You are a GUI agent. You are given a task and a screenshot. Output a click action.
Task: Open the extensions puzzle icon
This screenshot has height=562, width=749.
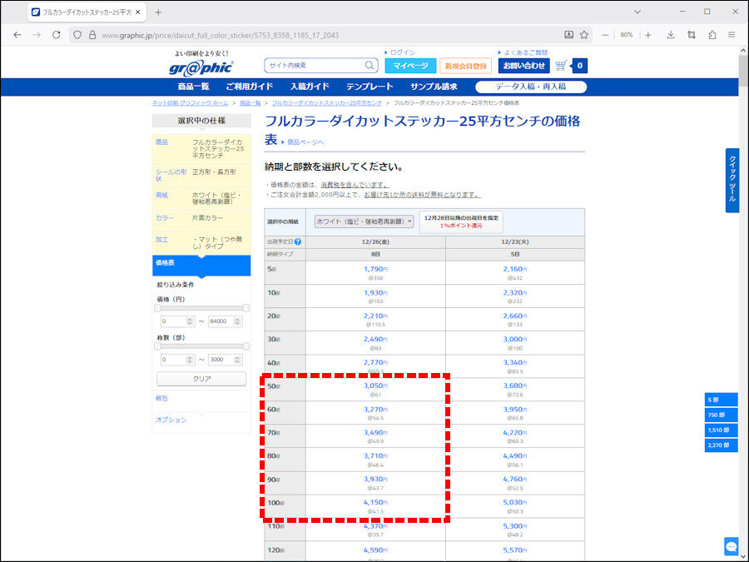(x=712, y=35)
